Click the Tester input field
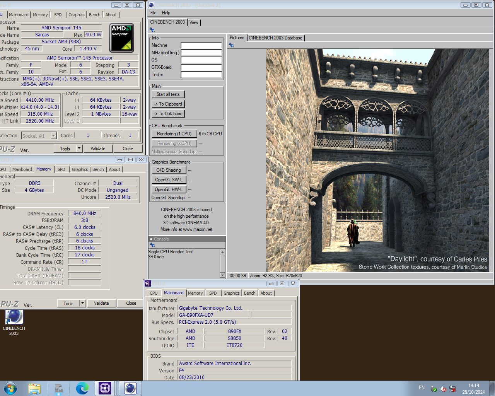 pyautogui.click(x=201, y=75)
